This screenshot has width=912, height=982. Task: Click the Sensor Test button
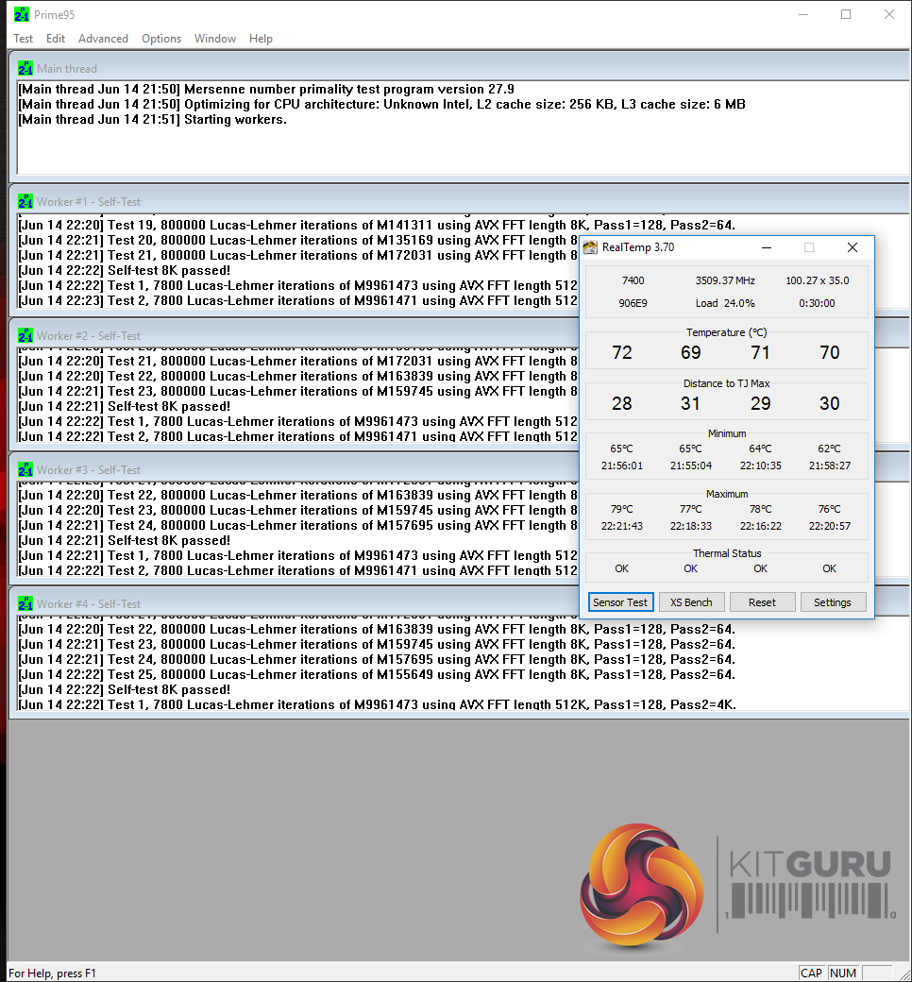pyautogui.click(x=620, y=602)
